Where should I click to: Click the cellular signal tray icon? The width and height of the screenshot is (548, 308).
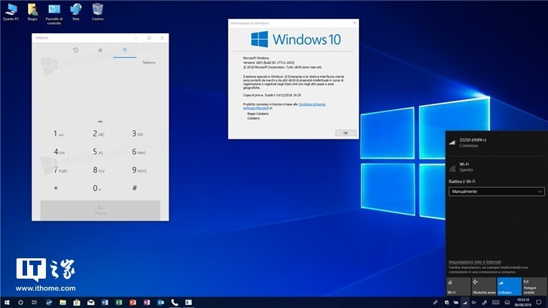465,303
